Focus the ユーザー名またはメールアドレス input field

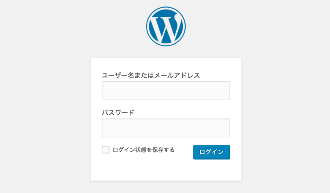pyautogui.click(x=166, y=91)
